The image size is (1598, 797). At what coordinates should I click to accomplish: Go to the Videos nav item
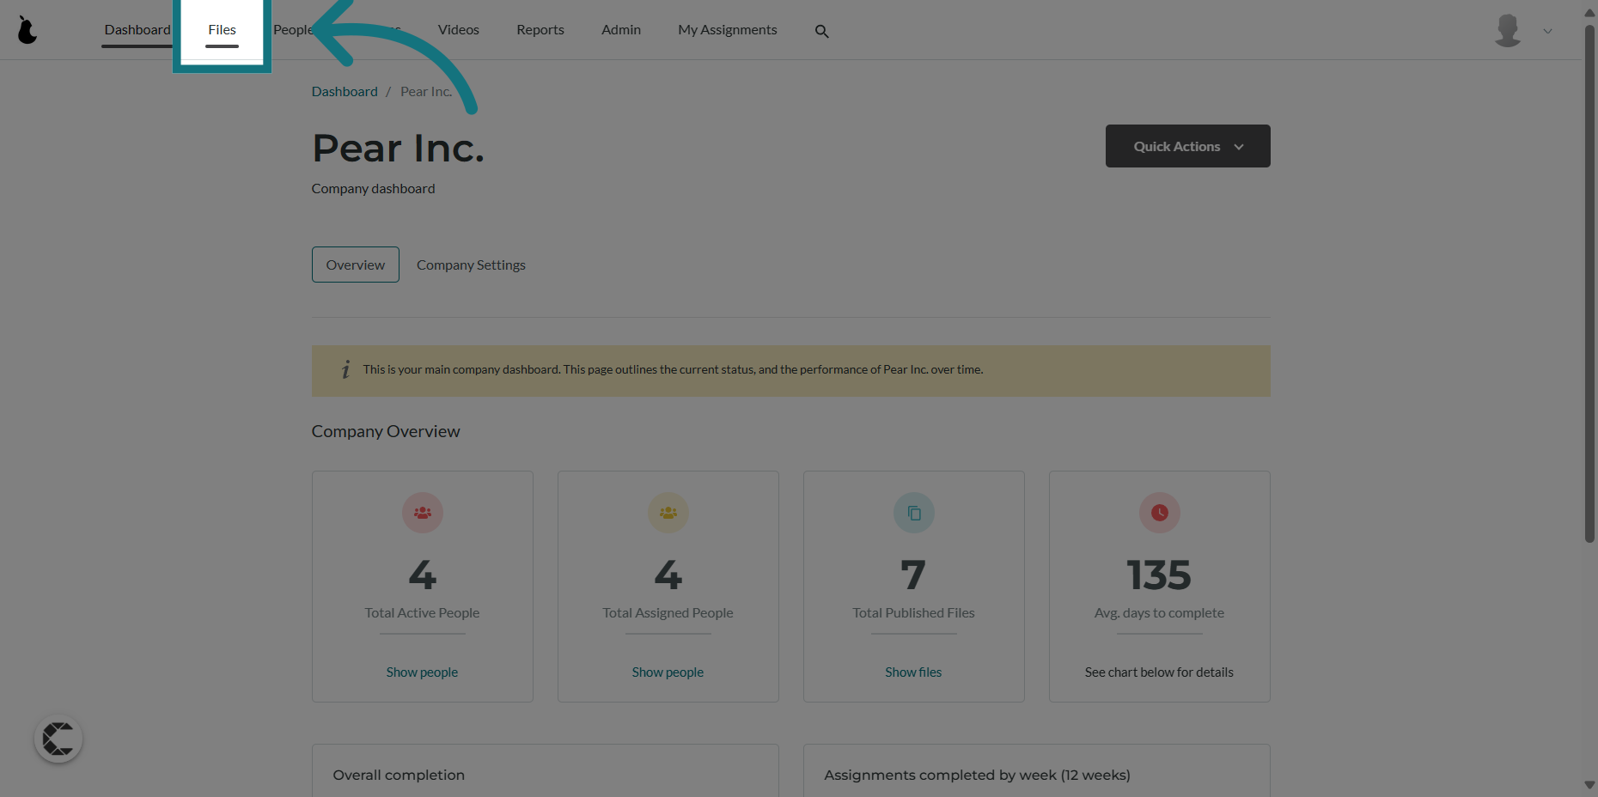click(459, 30)
